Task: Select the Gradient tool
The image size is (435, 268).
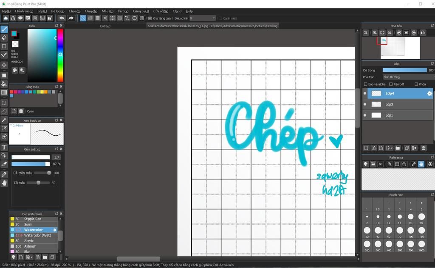Action: [4, 92]
